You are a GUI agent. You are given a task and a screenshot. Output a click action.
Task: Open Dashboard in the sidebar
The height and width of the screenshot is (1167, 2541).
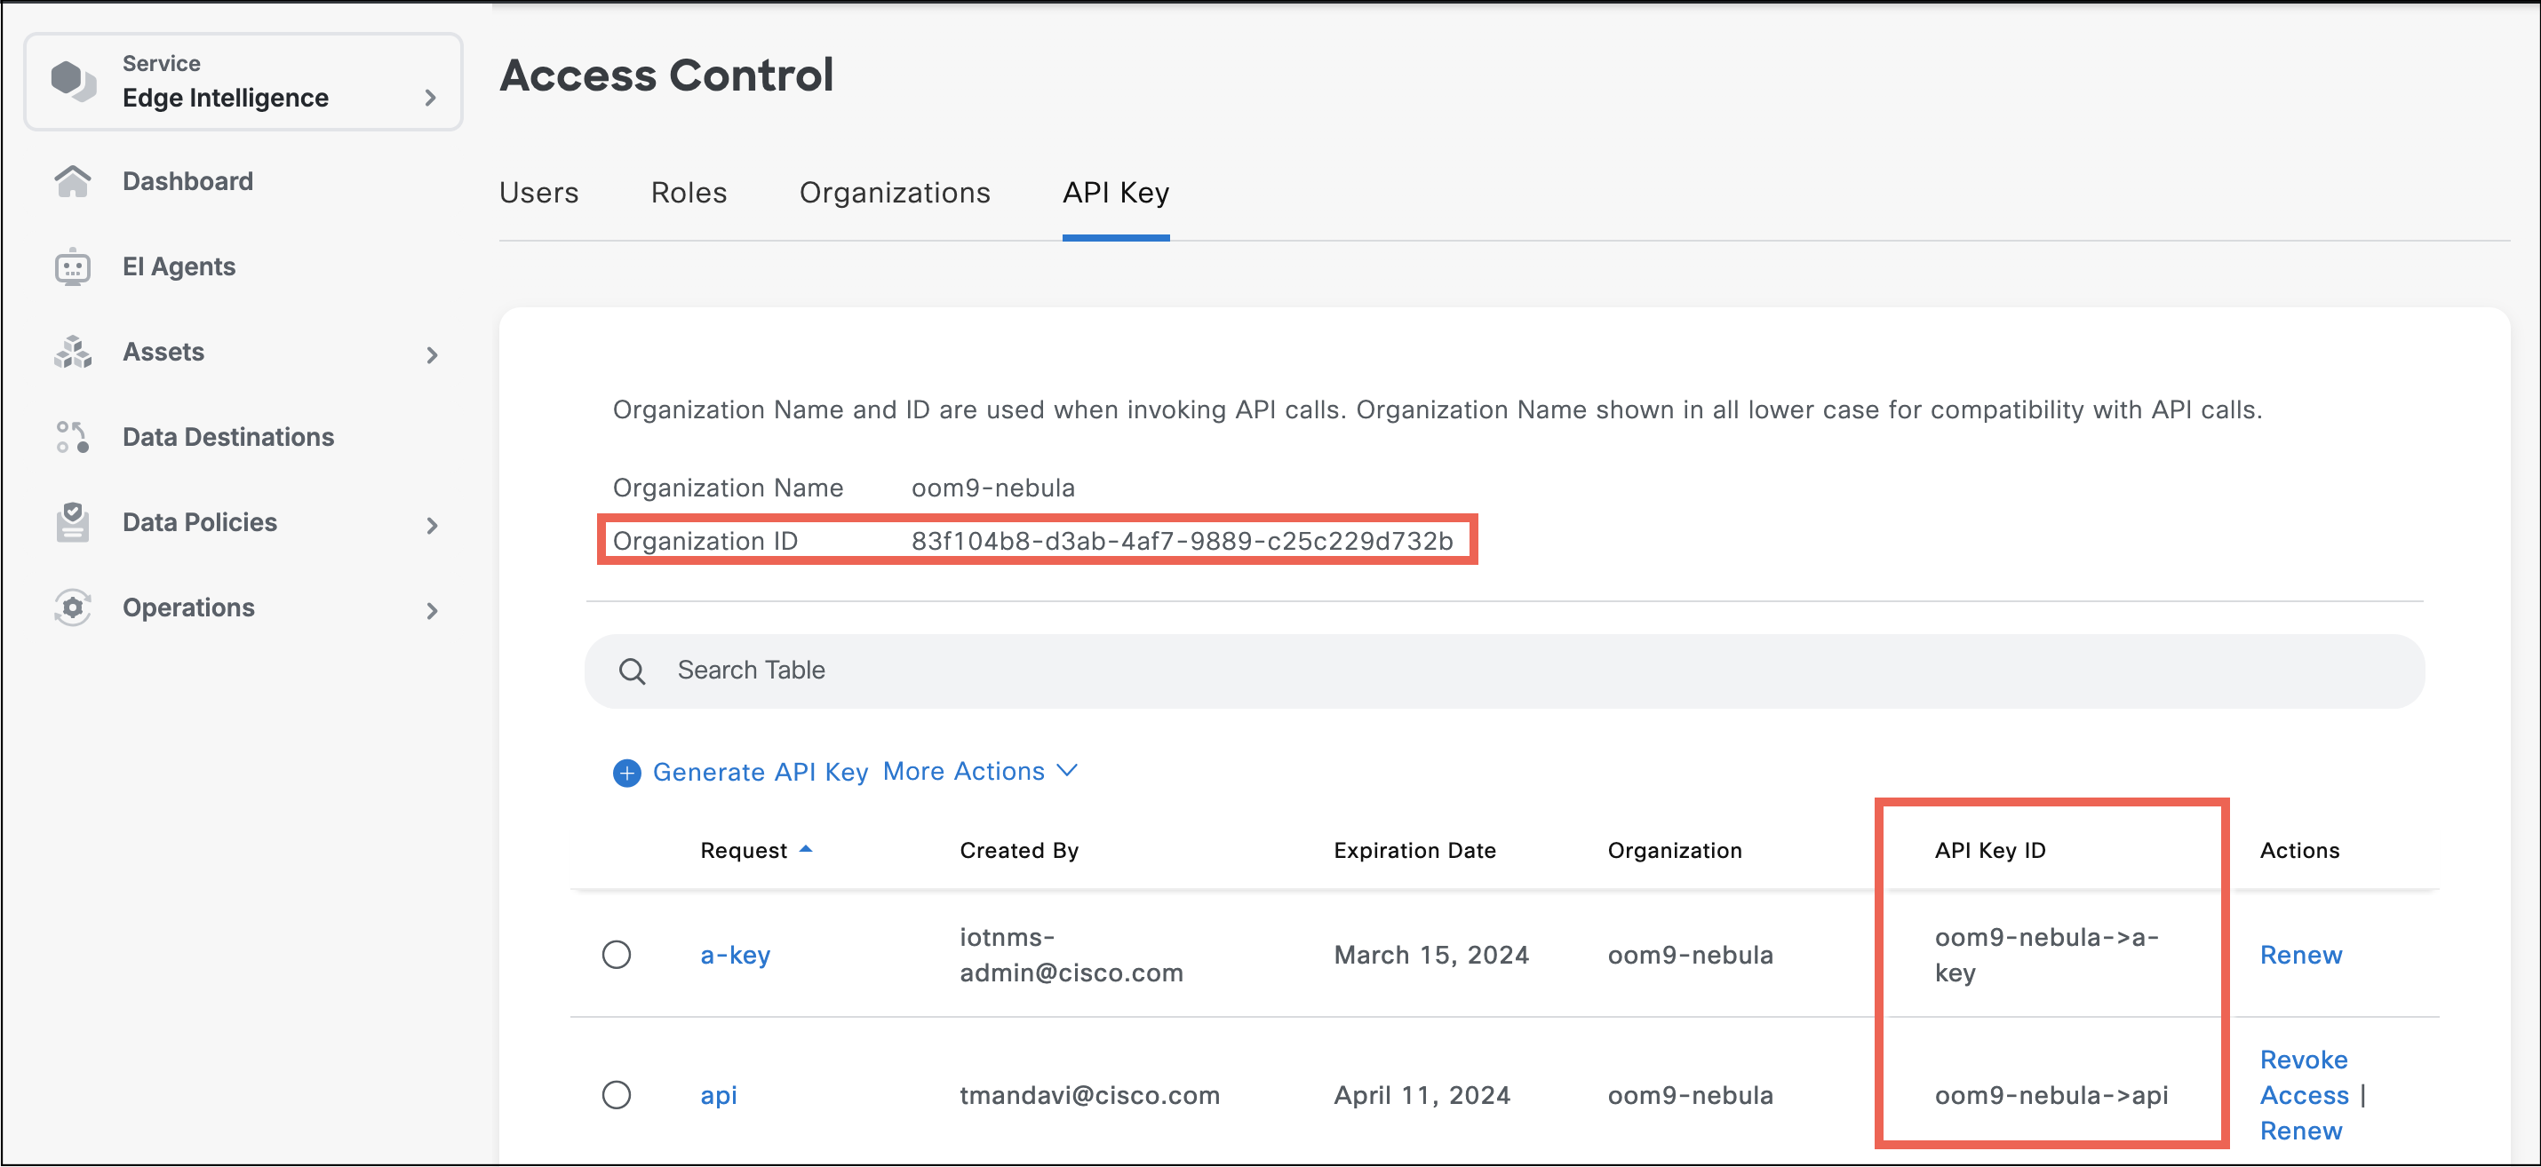click(x=187, y=181)
